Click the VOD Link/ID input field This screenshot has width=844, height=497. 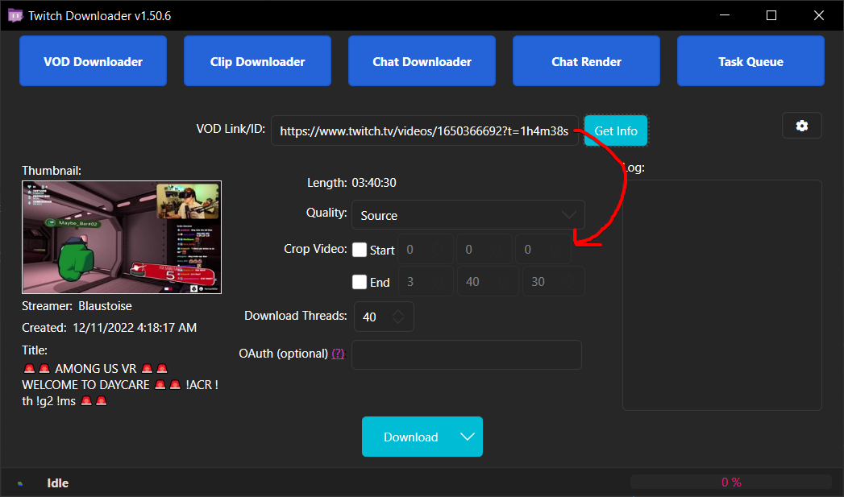tap(425, 130)
